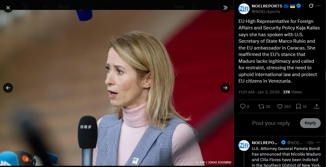This screenshot has width=326, height=167.
Task: Open NOELREPO... name on the 12h reply
Action: 264,143
